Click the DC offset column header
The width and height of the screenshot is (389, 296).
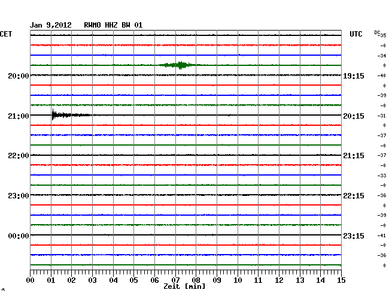378,33
